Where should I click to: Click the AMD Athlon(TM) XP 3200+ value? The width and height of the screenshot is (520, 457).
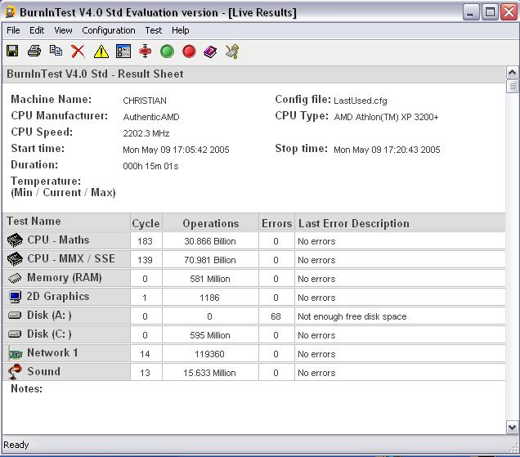pos(386,117)
